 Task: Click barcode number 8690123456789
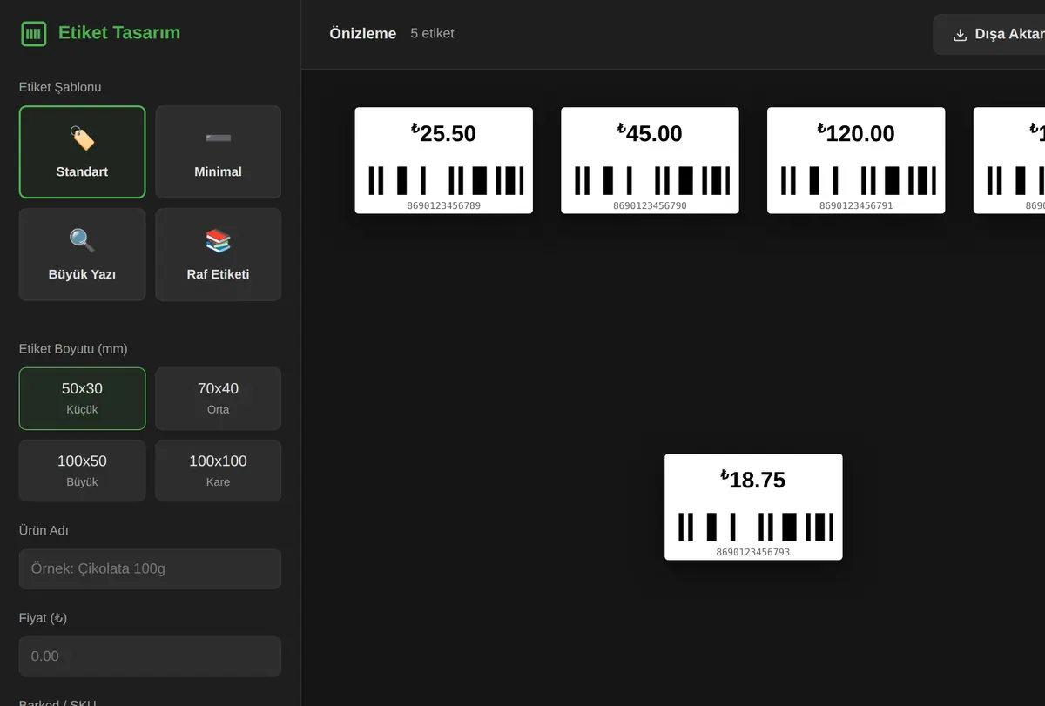[444, 206]
